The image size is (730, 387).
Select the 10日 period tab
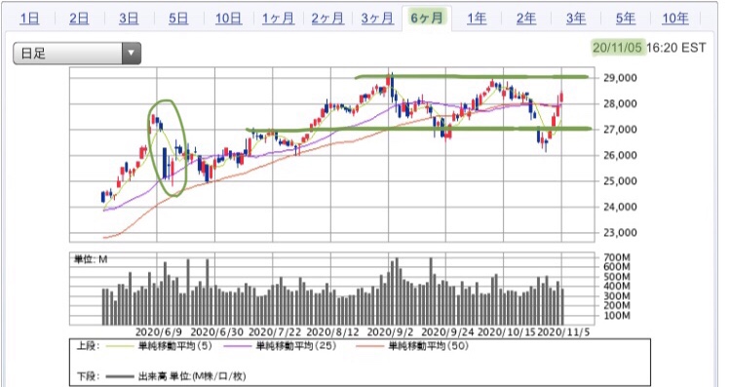229,19
